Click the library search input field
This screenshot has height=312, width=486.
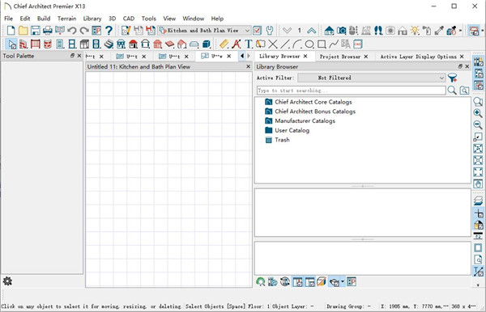click(352, 91)
